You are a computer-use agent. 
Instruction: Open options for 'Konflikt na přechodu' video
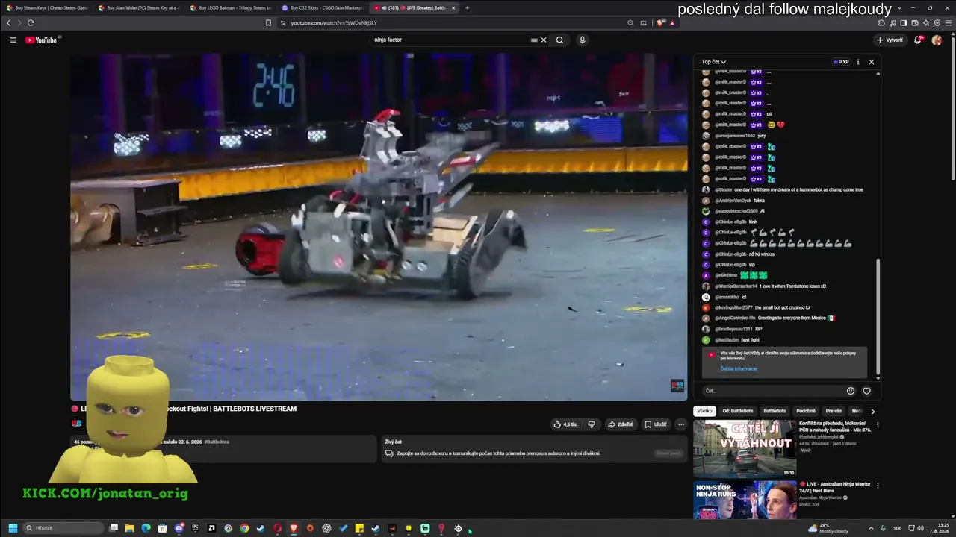click(878, 424)
